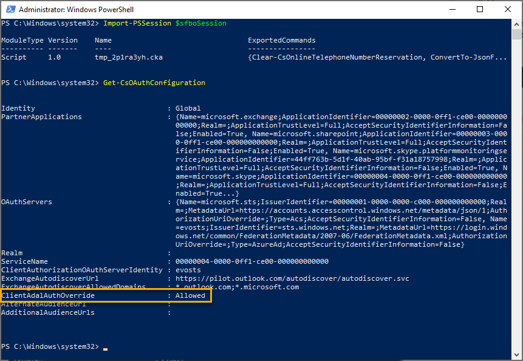The height and width of the screenshot is (361, 523).
Task: Click the 'Global' Identity value
Action: 188,108
